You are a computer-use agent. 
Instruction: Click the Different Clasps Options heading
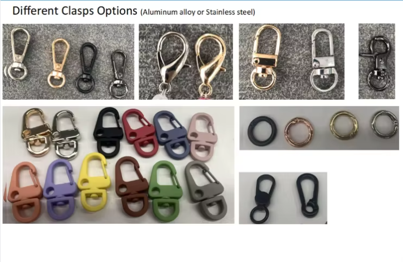[x=75, y=11]
